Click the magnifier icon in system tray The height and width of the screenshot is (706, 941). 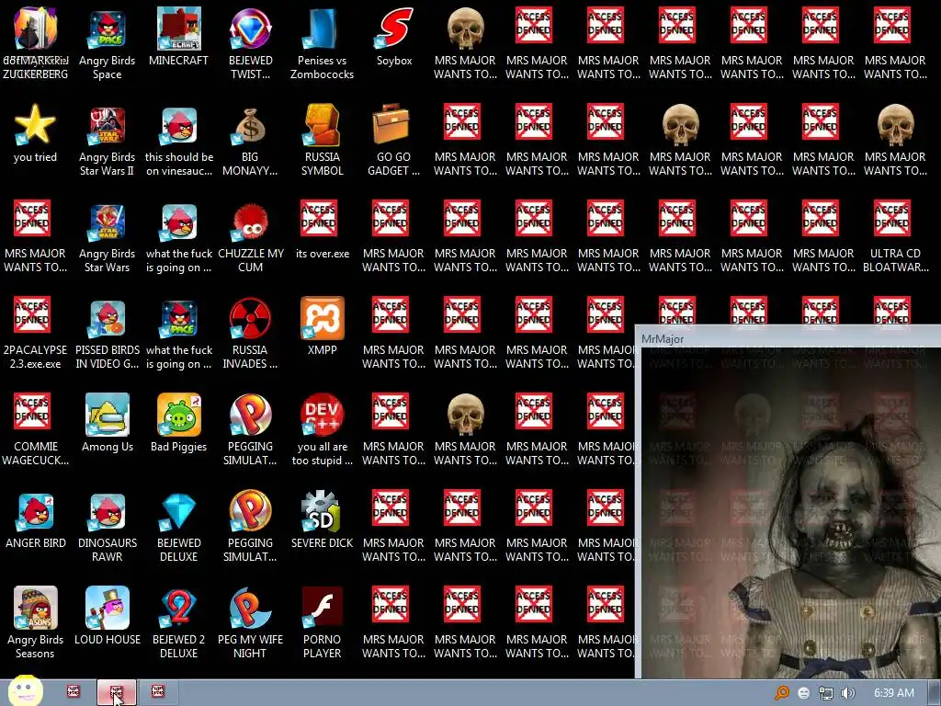pyautogui.click(x=781, y=693)
